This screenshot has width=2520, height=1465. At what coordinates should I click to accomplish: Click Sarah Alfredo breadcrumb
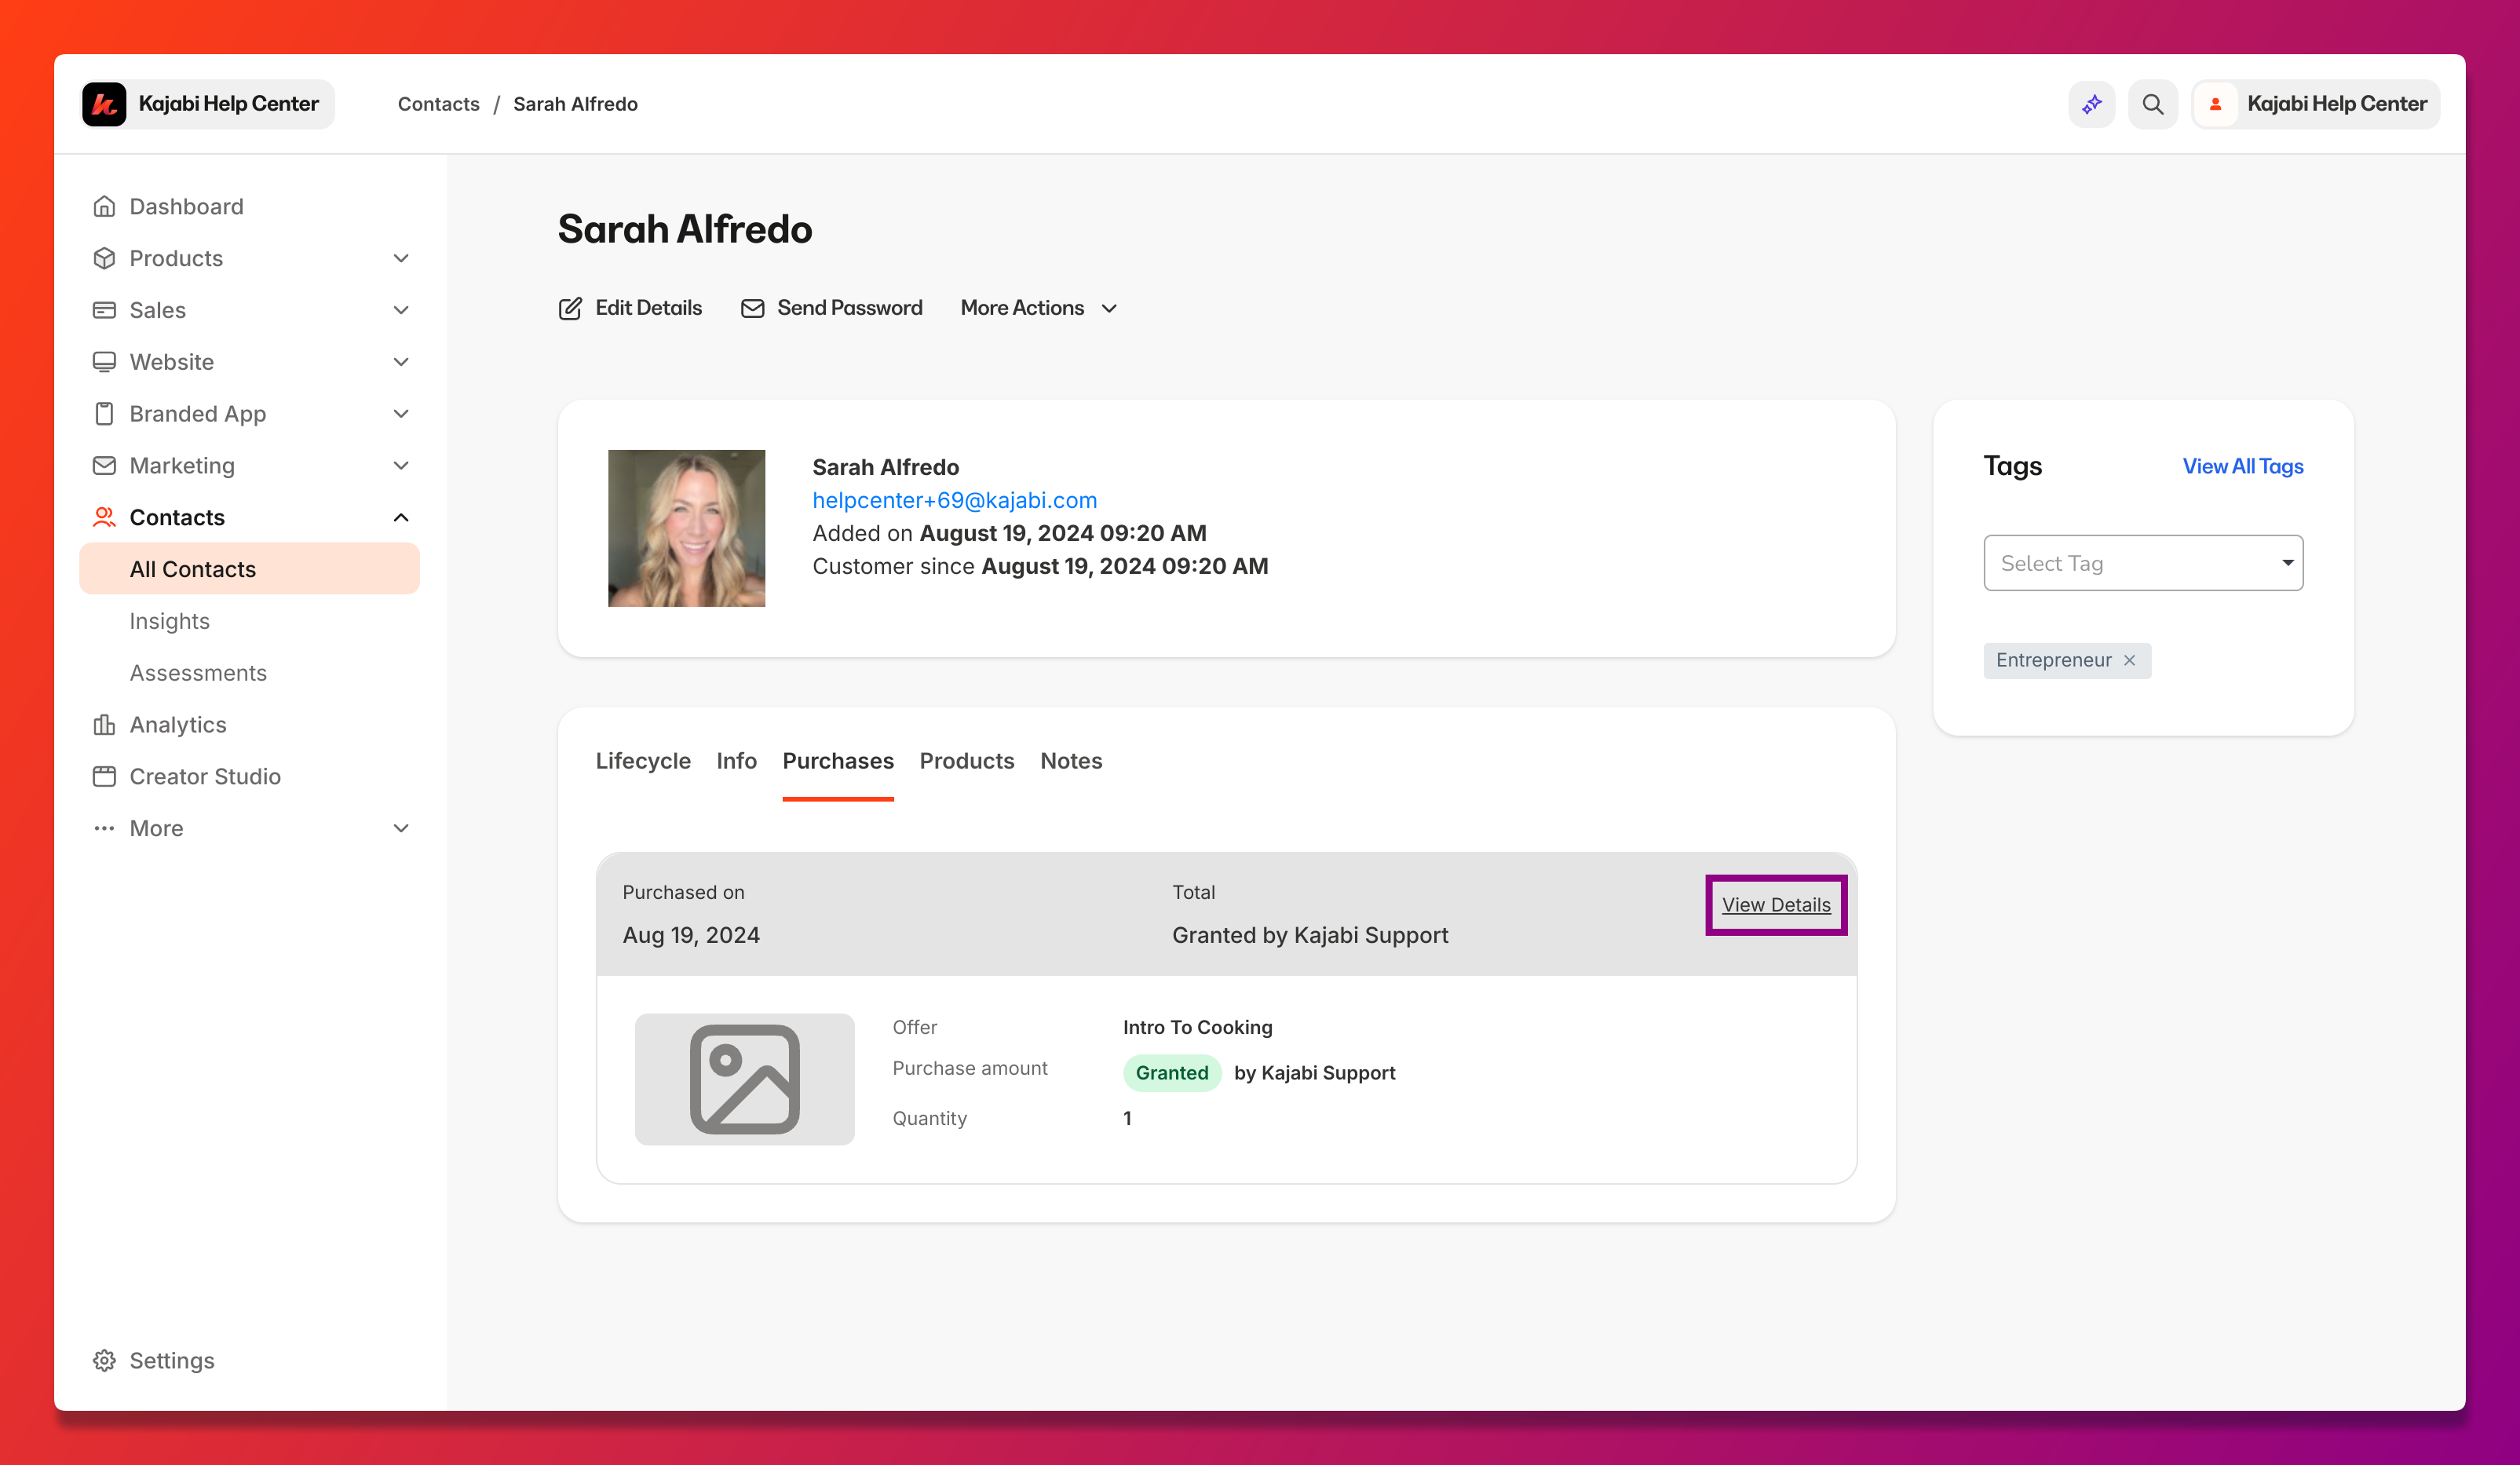[575, 104]
